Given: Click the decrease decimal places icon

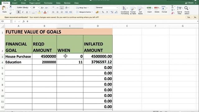Looking at the screenshot, I should pyautogui.click(x=116, y=12).
